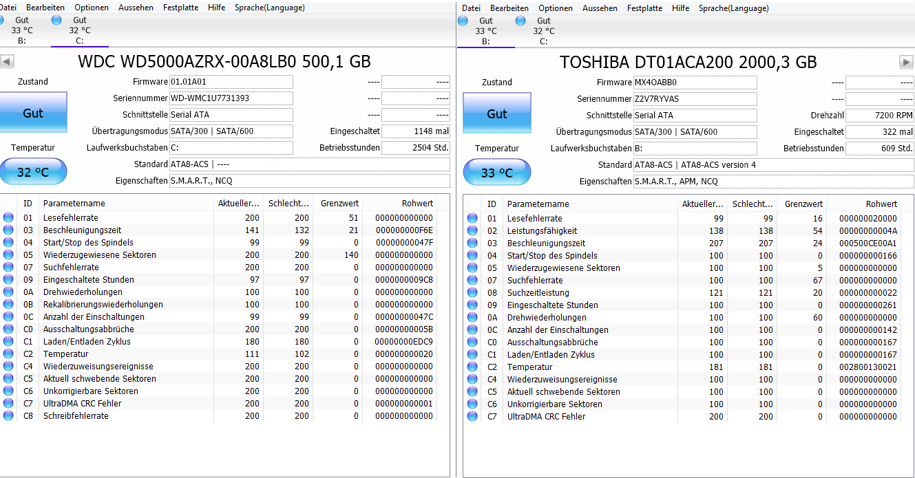Click status icon of TOSHIBA Beschleunigungszeit row
Image resolution: width=915 pixels, height=478 pixels.
tap(472, 243)
